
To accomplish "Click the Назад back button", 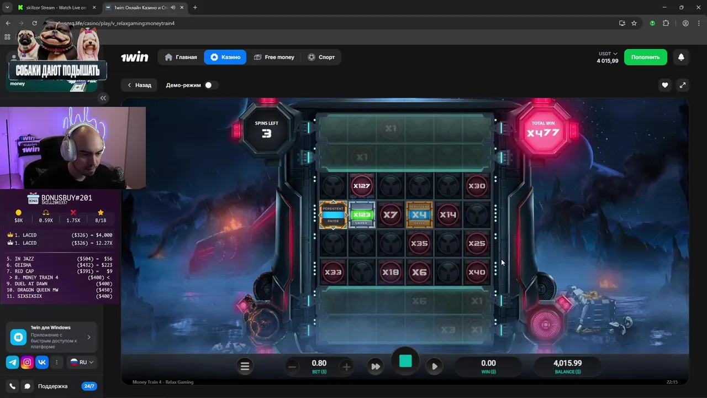I will click(139, 85).
